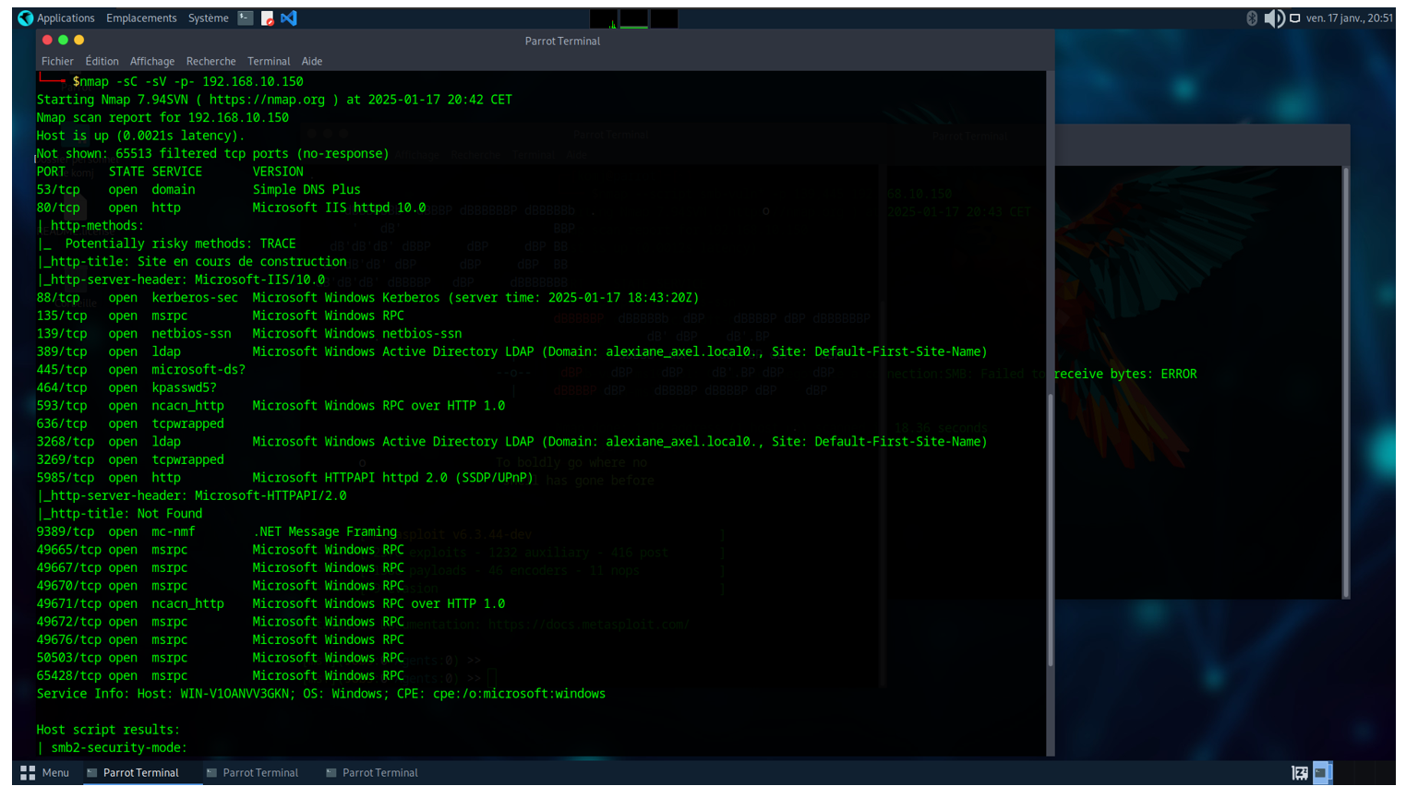
Task: Click the yellow dot window button
Action: (x=78, y=40)
